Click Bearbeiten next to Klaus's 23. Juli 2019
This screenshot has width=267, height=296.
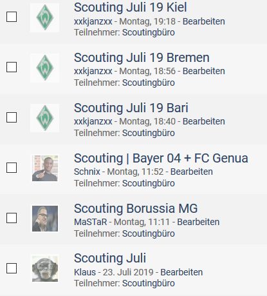[x=181, y=272]
